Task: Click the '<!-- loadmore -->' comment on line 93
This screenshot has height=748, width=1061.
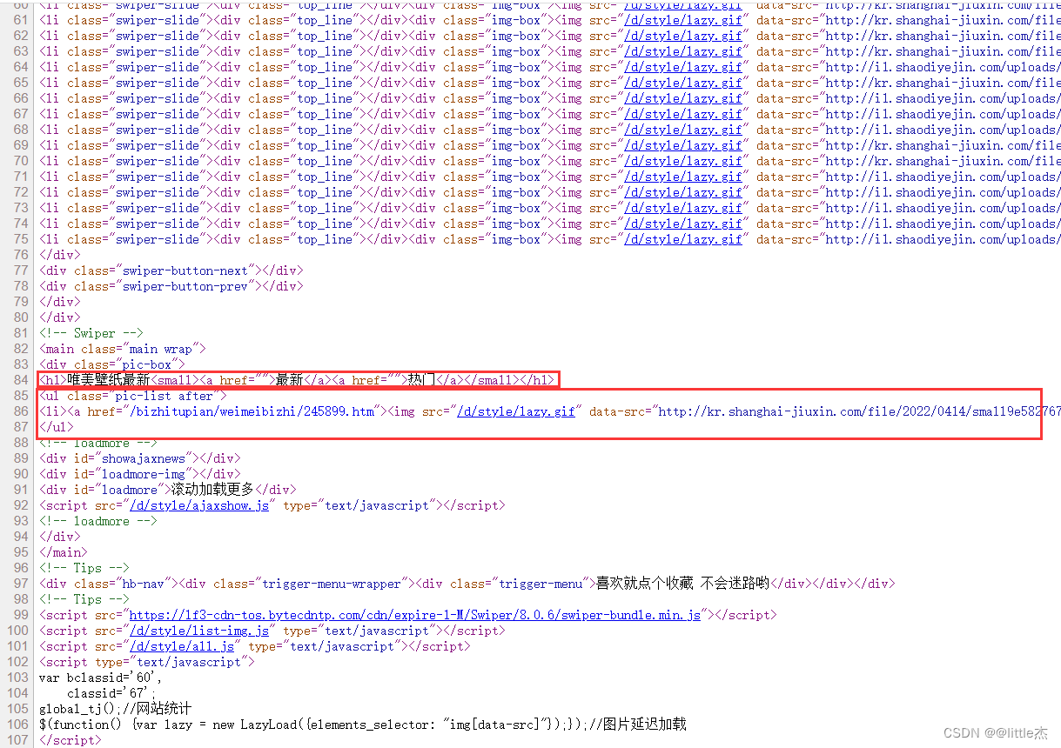Action: click(x=97, y=521)
